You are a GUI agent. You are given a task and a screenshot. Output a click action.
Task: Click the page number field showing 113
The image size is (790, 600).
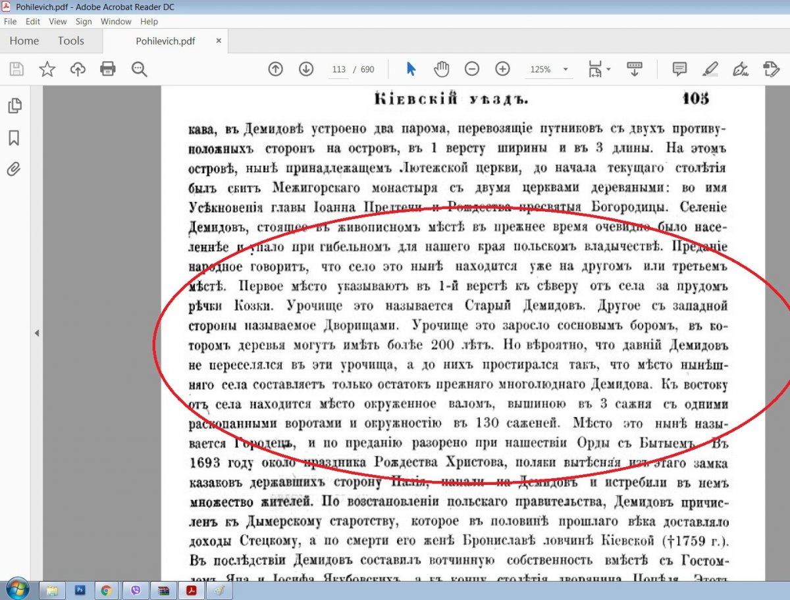click(339, 70)
